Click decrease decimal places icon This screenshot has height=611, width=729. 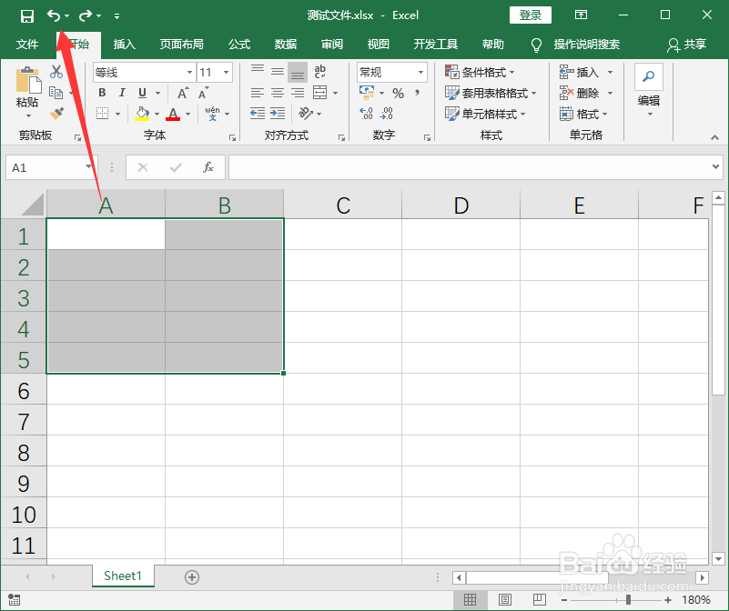(387, 114)
